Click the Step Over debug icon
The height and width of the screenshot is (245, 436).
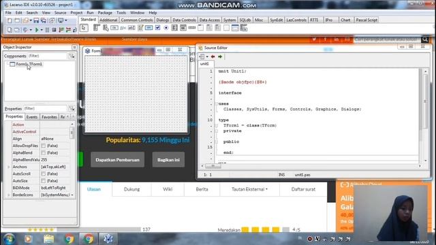click(68, 30)
